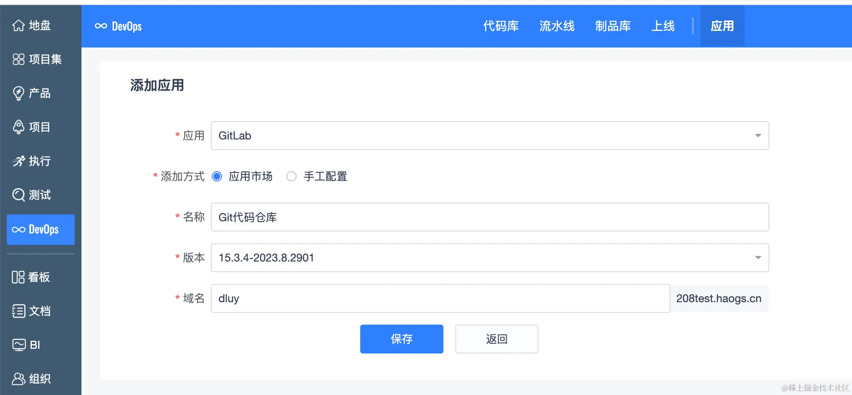
Task: Open 文档 documents from sidebar
Action: (x=19, y=311)
